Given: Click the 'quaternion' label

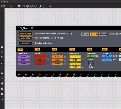Looking at the screenshot, I should [x=74, y=53].
